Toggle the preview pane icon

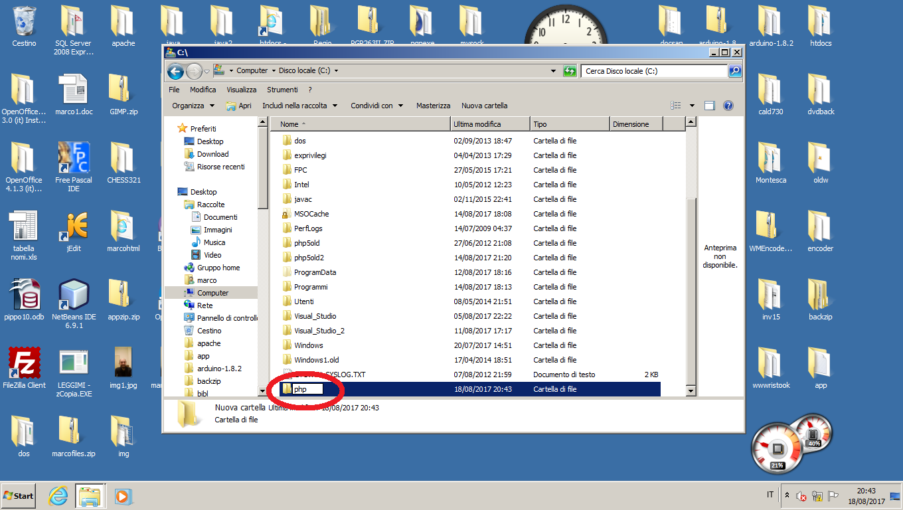(709, 106)
